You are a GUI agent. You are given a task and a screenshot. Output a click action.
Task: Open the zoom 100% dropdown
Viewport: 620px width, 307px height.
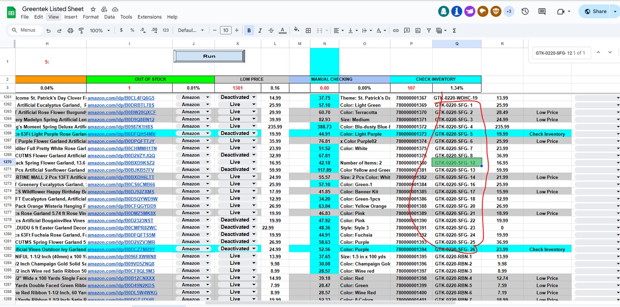tap(100, 31)
